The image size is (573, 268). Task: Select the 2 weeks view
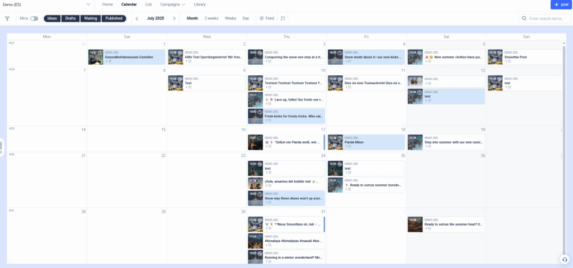click(x=211, y=18)
